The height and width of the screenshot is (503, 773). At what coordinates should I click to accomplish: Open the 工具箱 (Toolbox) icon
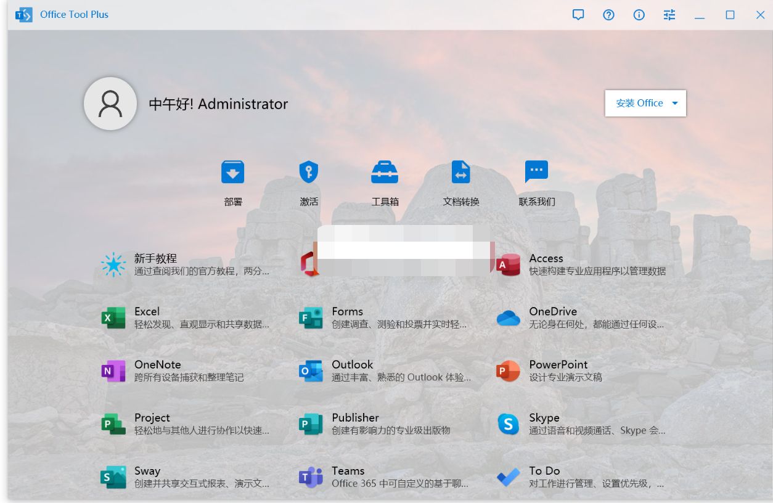click(x=385, y=179)
